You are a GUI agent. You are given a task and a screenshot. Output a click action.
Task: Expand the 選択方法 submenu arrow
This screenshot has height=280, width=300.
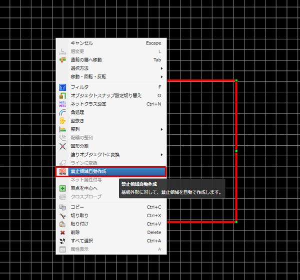click(x=161, y=68)
